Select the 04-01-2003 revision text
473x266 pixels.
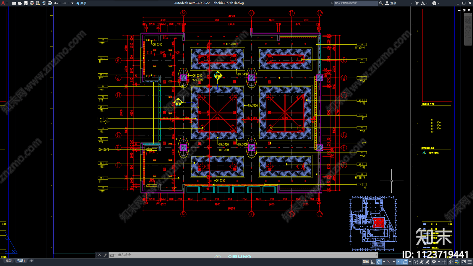433,153
